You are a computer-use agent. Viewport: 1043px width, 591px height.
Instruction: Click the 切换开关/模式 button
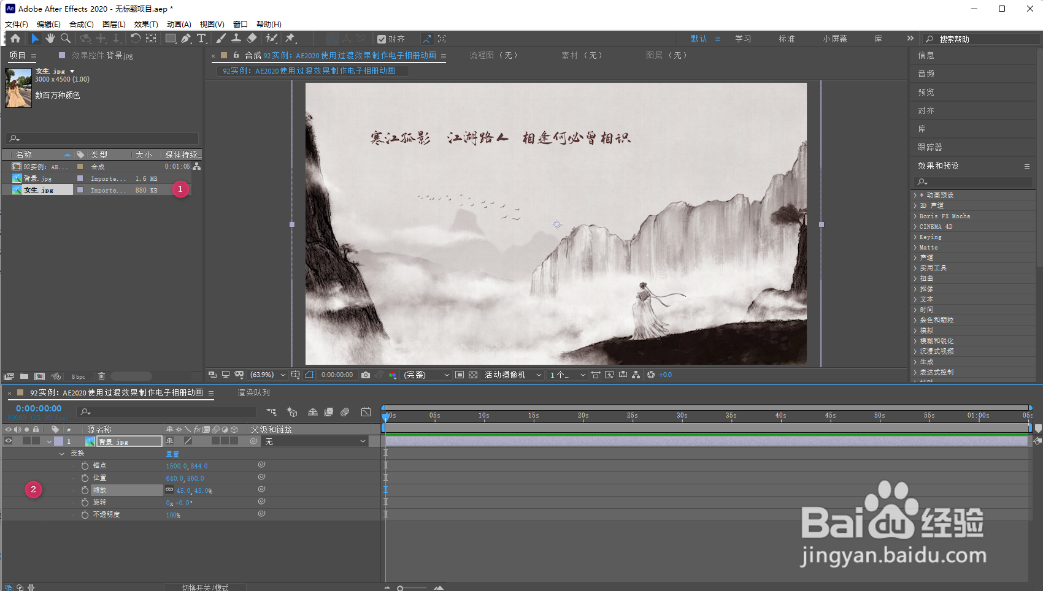pos(205,587)
